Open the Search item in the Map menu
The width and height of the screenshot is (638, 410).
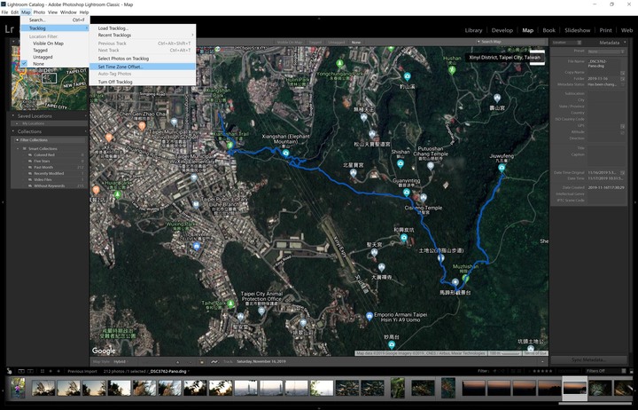(x=55, y=20)
